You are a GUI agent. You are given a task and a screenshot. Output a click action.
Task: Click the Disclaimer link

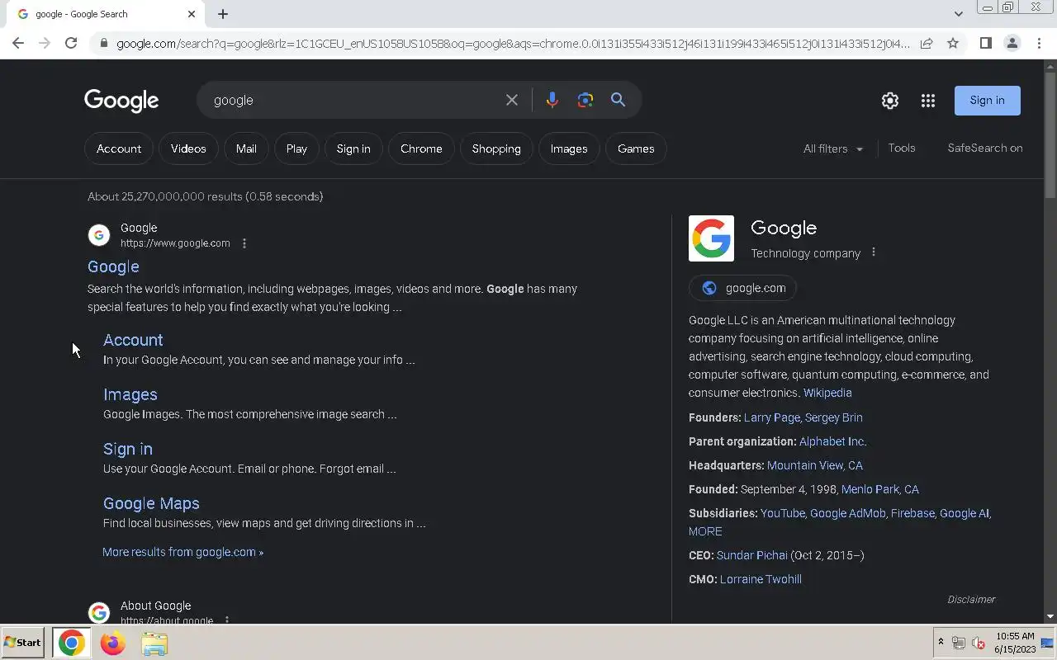coord(971,599)
